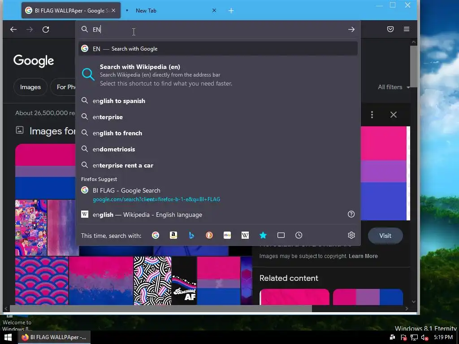The image size is (459, 344).
Task: Open the Action Center flag tray icon
Action: click(403, 338)
